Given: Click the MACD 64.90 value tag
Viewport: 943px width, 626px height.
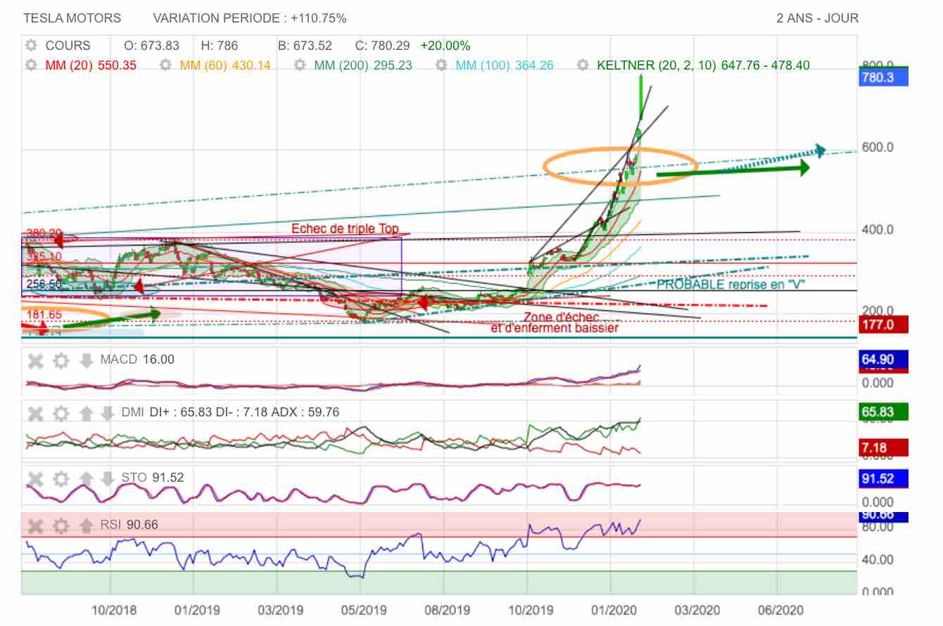Looking at the screenshot, I should tap(884, 360).
